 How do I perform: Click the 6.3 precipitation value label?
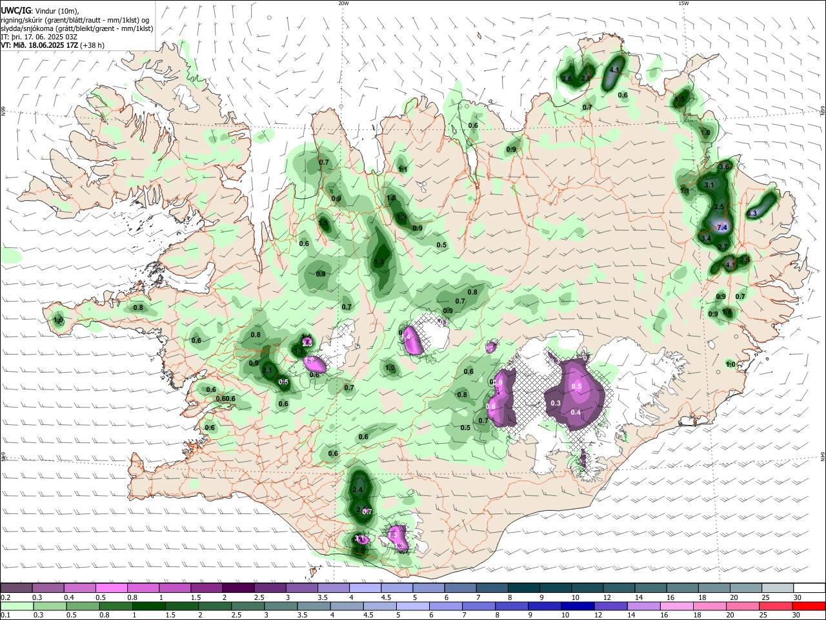751,213
